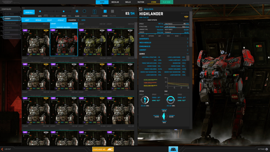The image size is (270, 152).
Task: Switch to the Faction tab
Action: (x=141, y=2)
